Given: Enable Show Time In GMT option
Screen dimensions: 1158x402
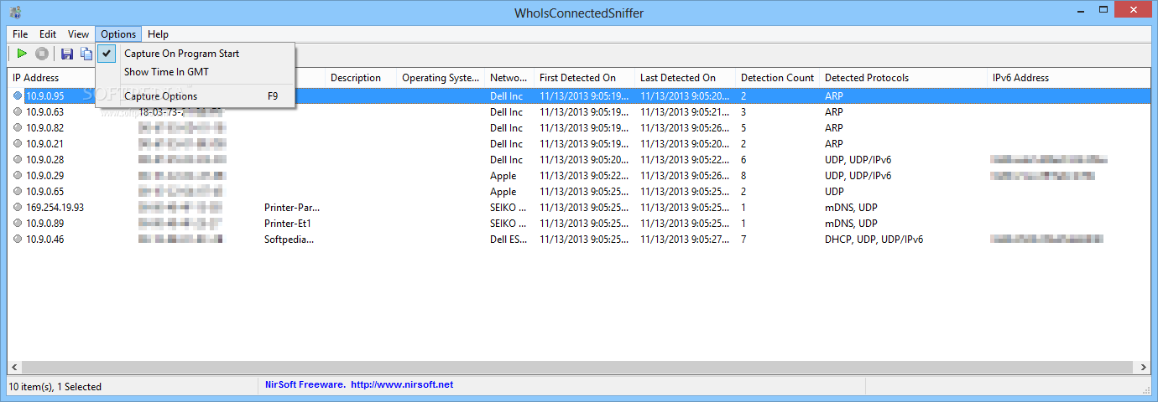Looking at the screenshot, I should [x=195, y=72].
